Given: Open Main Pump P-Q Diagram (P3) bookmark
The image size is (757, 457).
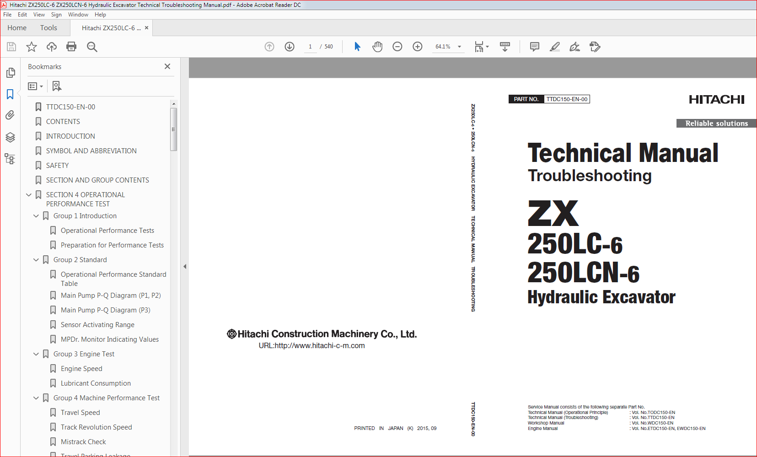Looking at the screenshot, I should [x=105, y=310].
